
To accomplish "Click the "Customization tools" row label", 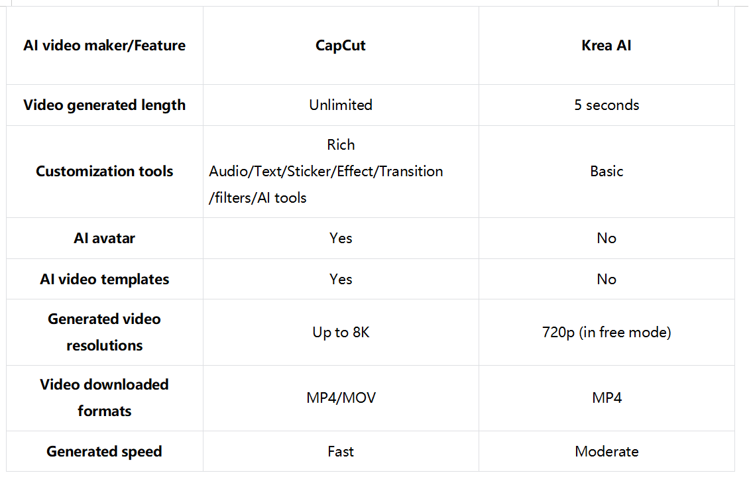I will tap(105, 172).
